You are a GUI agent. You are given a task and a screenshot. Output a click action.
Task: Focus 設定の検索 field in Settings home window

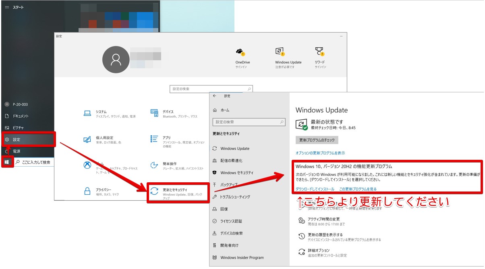pyautogui.click(x=211, y=89)
